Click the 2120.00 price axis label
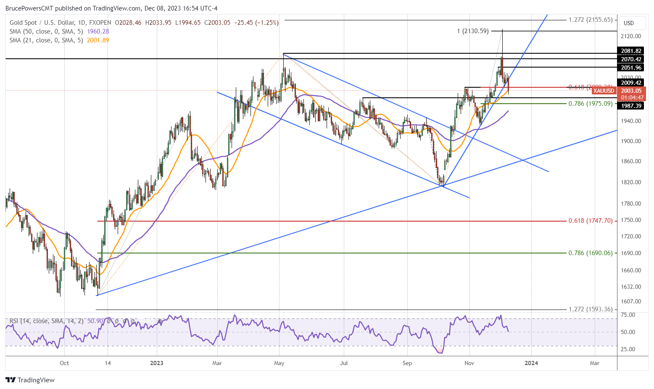This screenshot has height=389, width=654. click(631, 37)
